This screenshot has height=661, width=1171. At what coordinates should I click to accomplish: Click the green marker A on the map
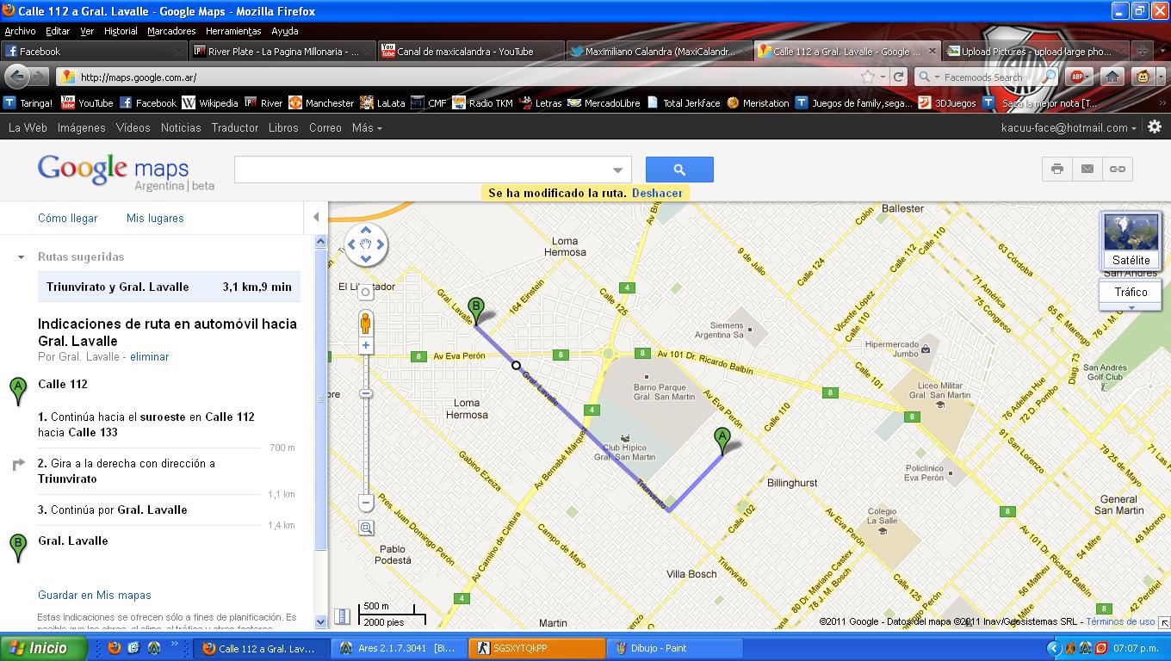coord(722,442)
